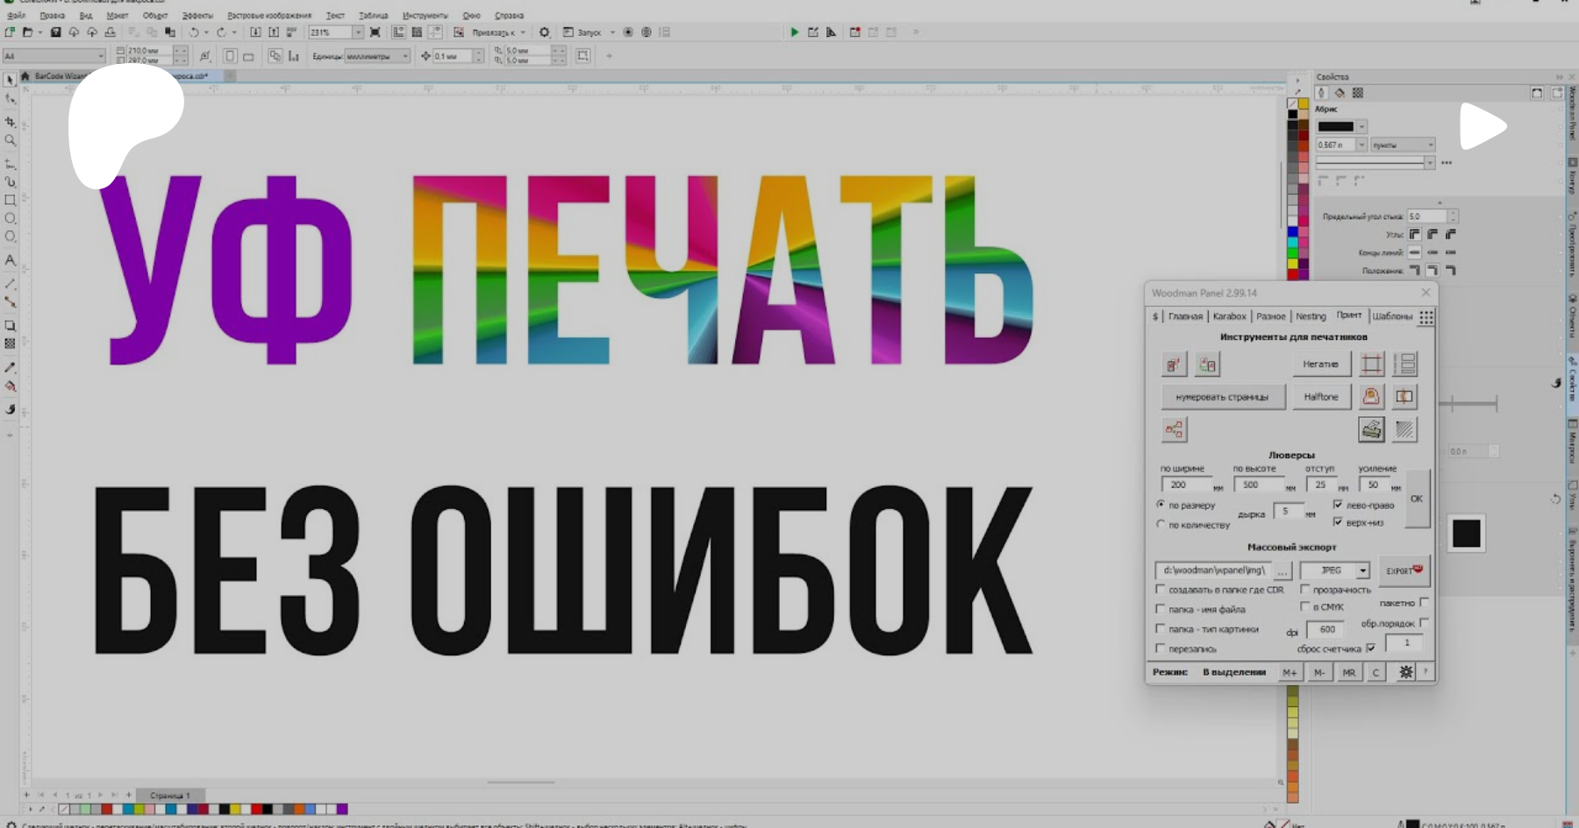
Task: Click the нумеровать страницы button
Action: click(x=1223, y=397)
